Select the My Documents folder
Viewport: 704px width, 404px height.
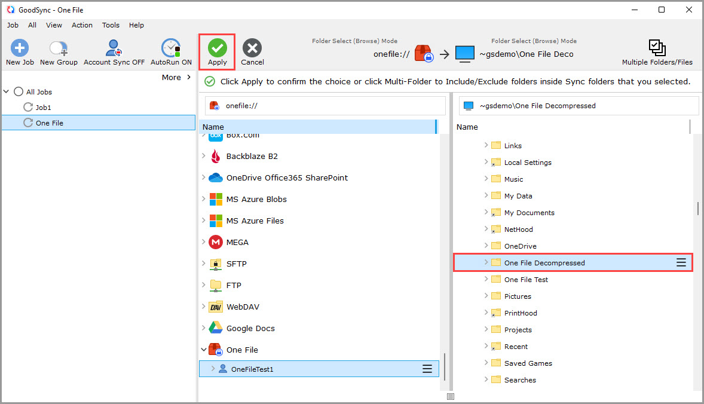pyautogui.click(x=529, y=213)
